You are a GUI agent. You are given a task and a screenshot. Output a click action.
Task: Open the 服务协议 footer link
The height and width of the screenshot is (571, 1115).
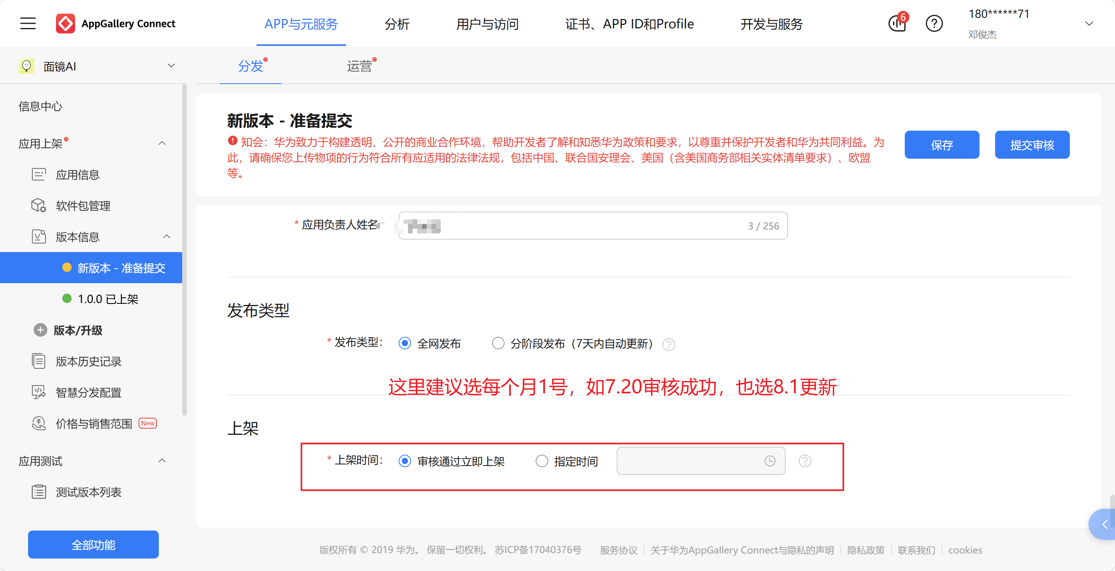coord(619,550)
